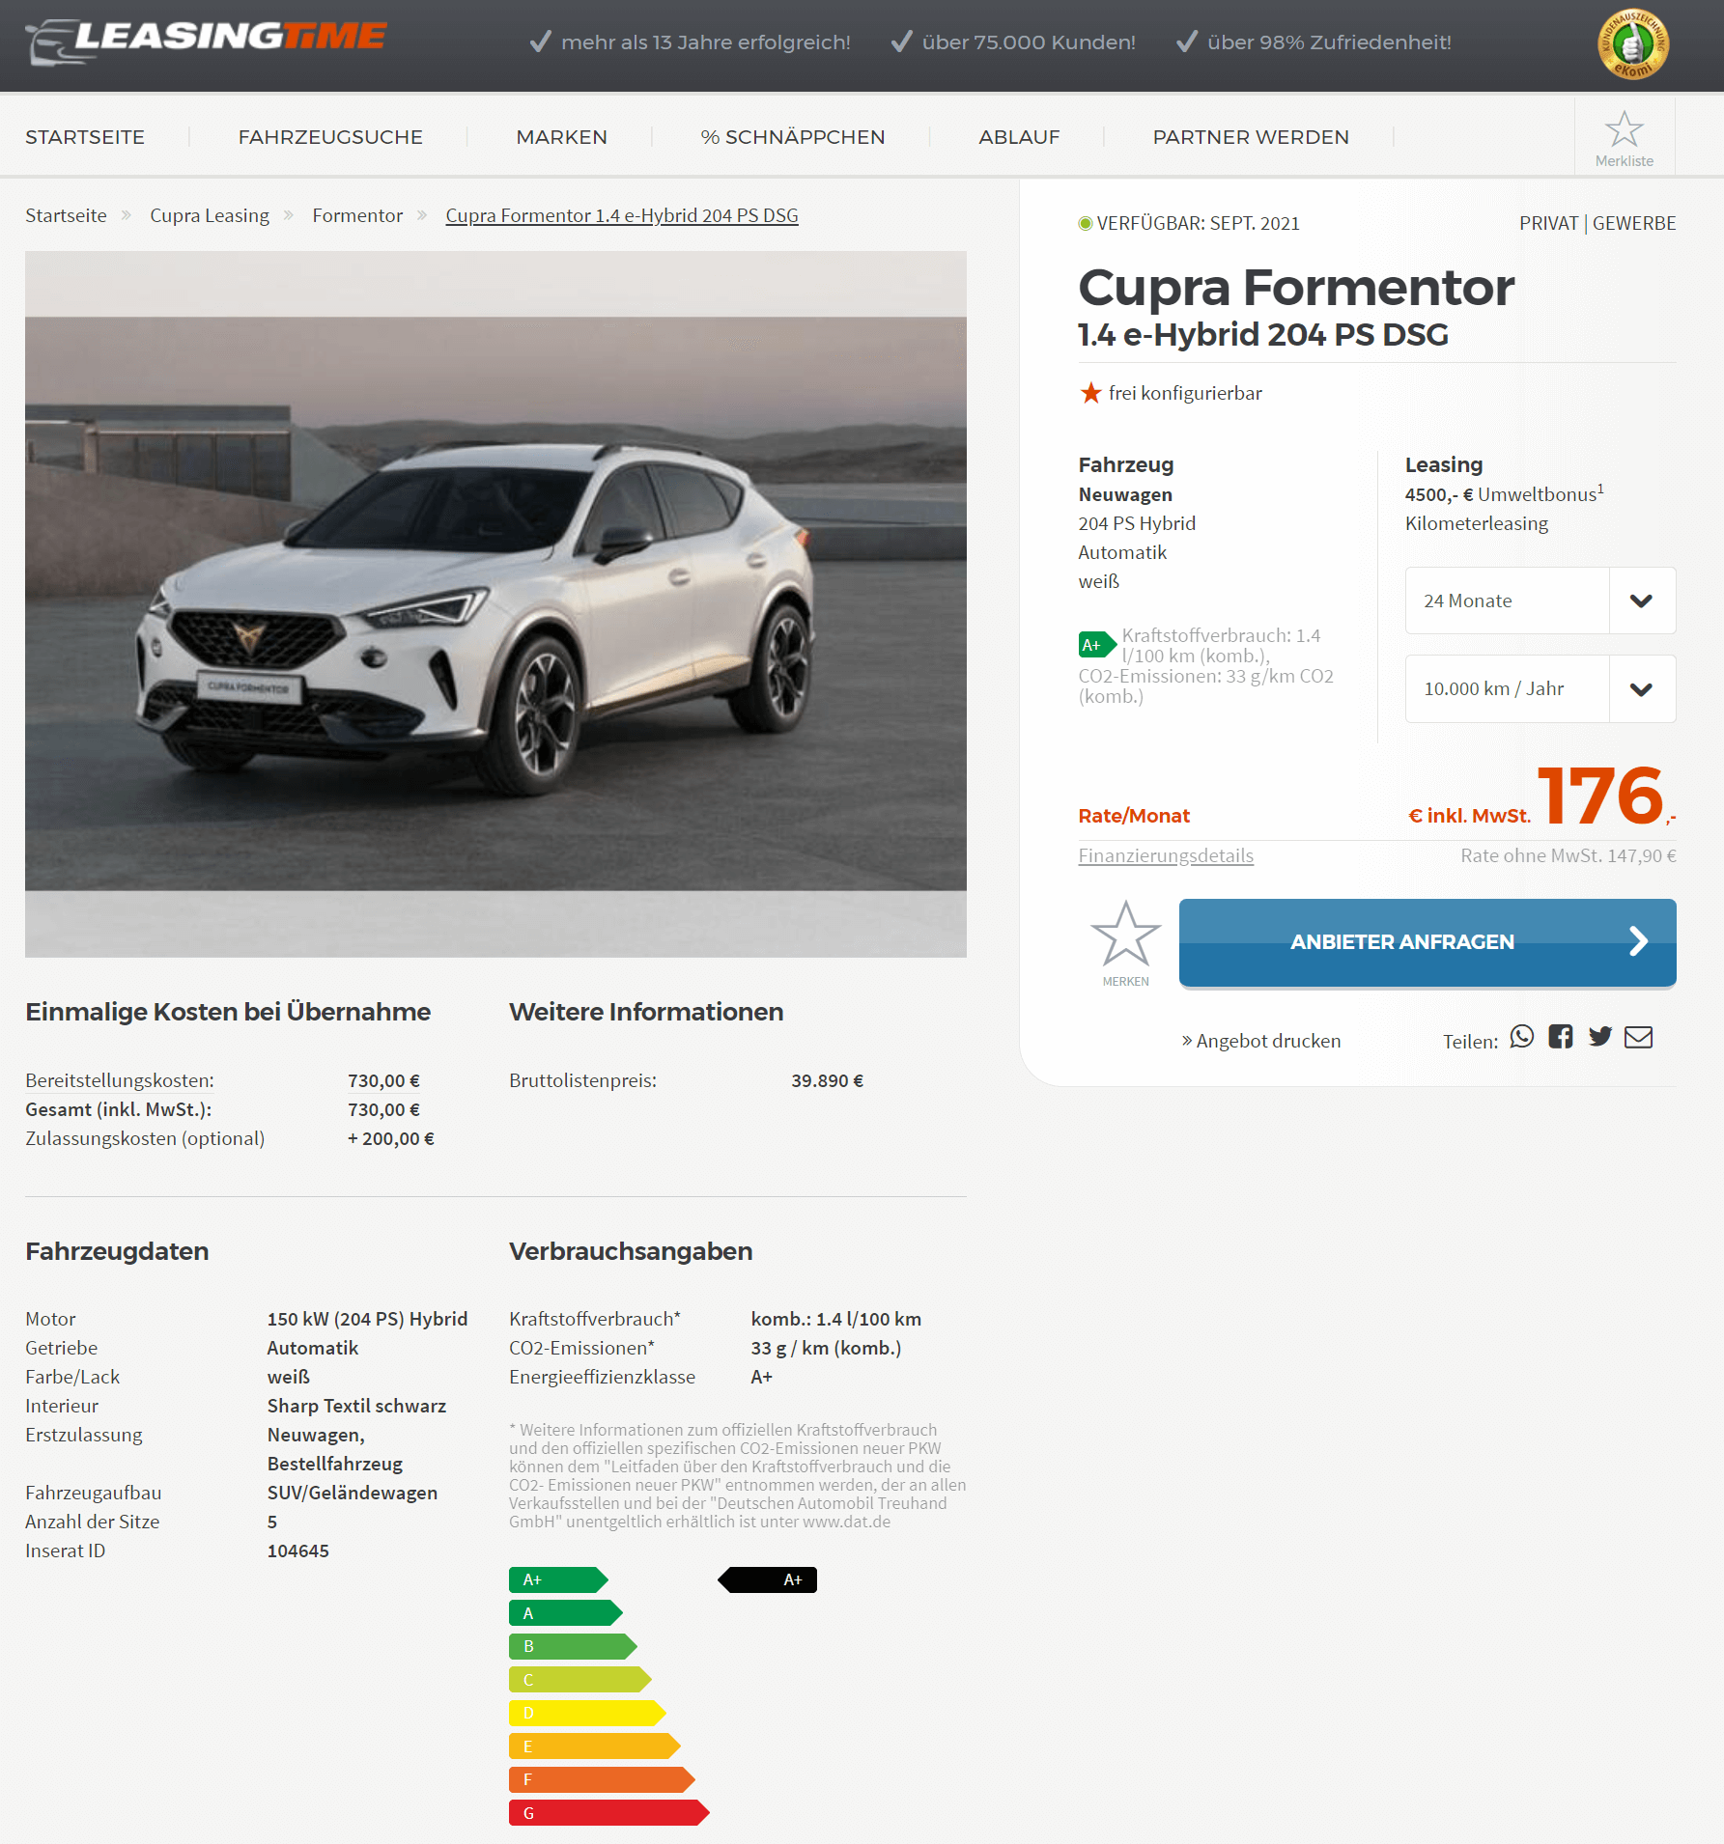This screenshot has width=1724, height=1844.
Task: Go to STARTSEITE menu item
Action: [x=85, y=137]
